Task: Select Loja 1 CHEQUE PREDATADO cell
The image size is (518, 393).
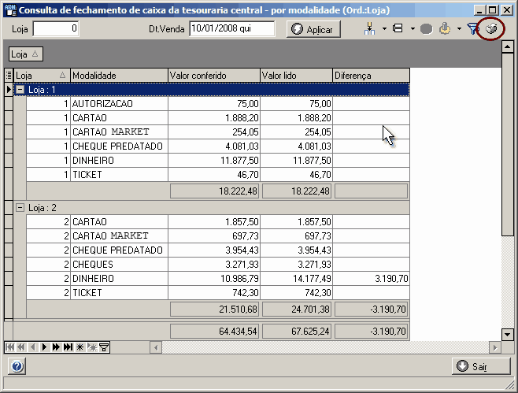Action: pyautogui.click(x=119, y=146)
